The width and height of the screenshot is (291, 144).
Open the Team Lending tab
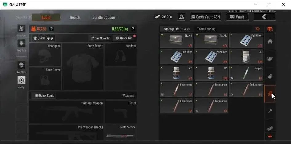click(x=206, y=29)
